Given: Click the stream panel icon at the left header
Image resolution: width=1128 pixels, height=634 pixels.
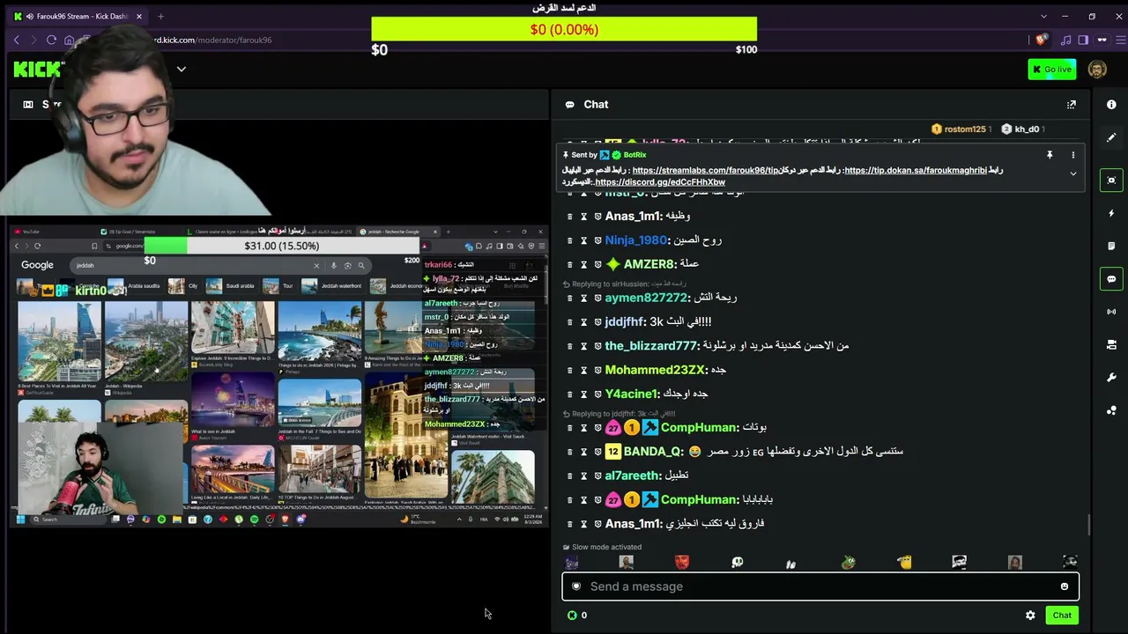Looking at the screenshot, I should (x=28, y=104).
